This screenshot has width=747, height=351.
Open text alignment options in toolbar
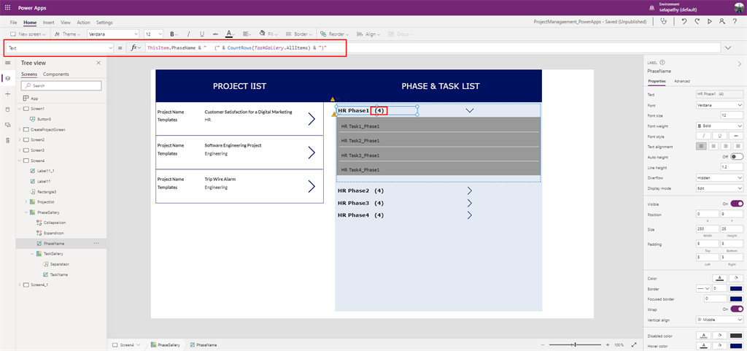[247, 34]
